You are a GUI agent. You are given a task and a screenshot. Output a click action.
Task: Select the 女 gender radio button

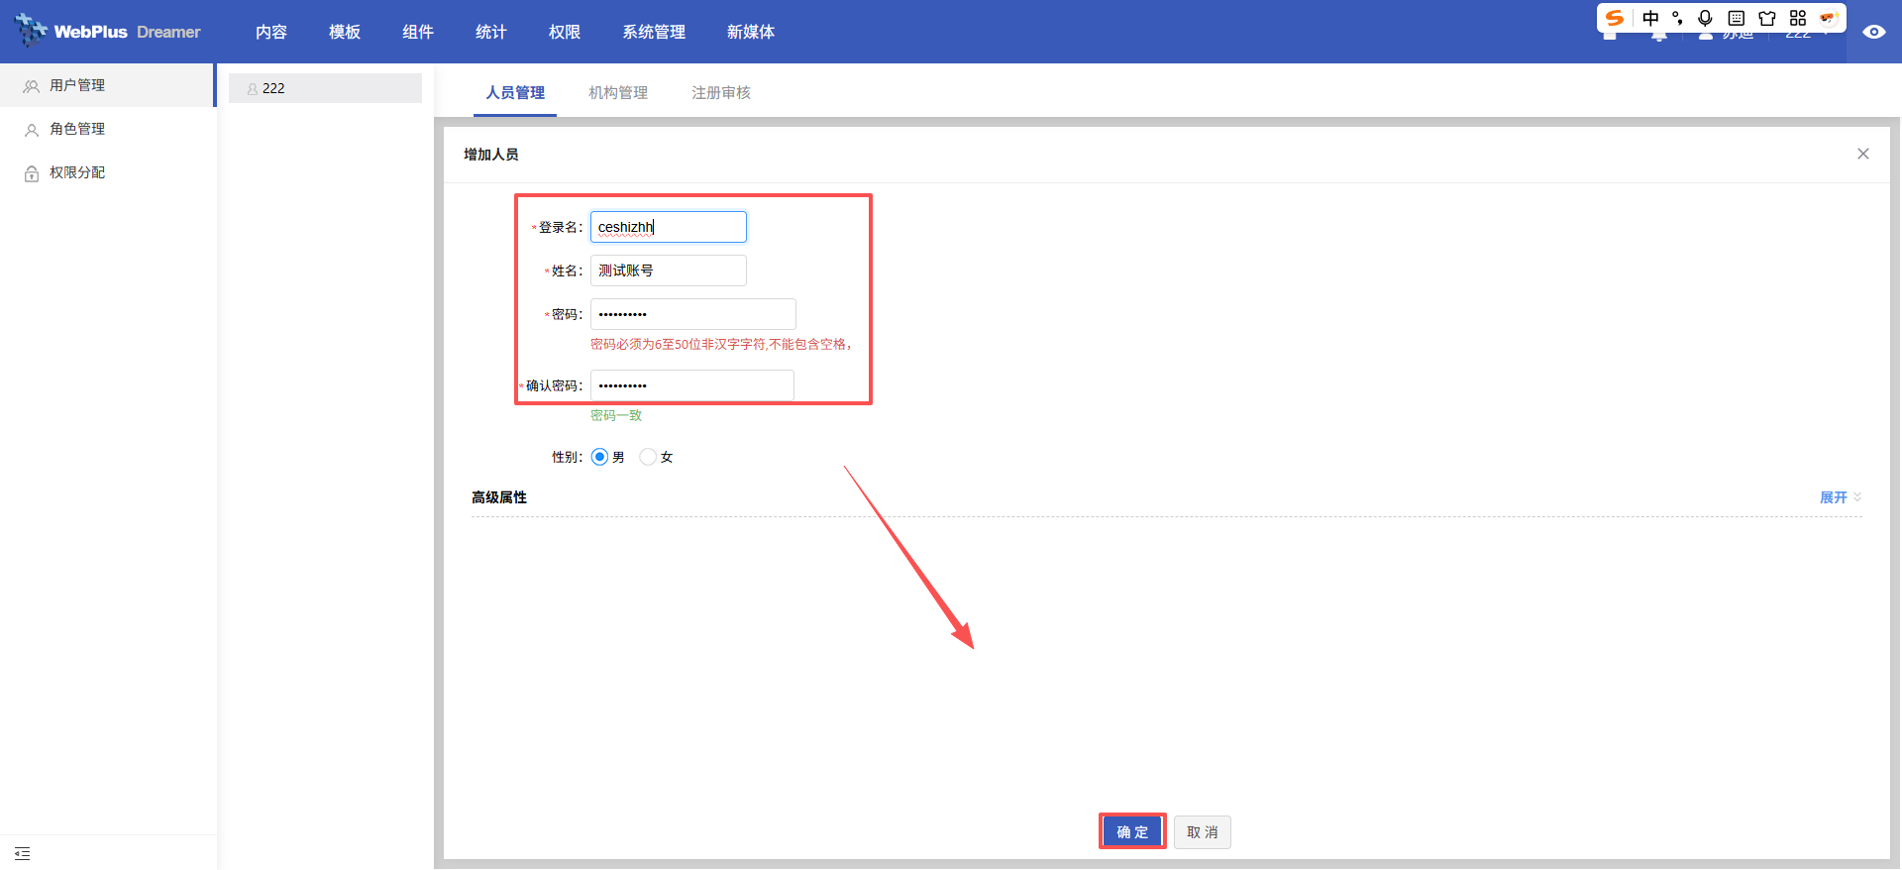(648, 457)
